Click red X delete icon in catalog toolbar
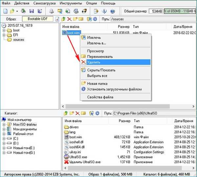 [78, 113]
